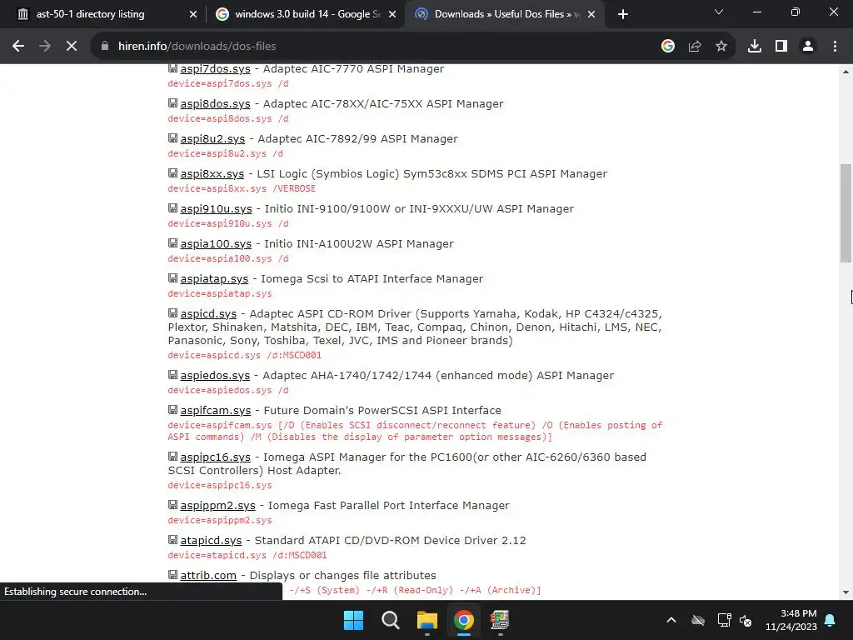This screenshot has height=640, width=853.
Task: Select the Downloads Useful Dos Files tab
Action: click(506, 14)
